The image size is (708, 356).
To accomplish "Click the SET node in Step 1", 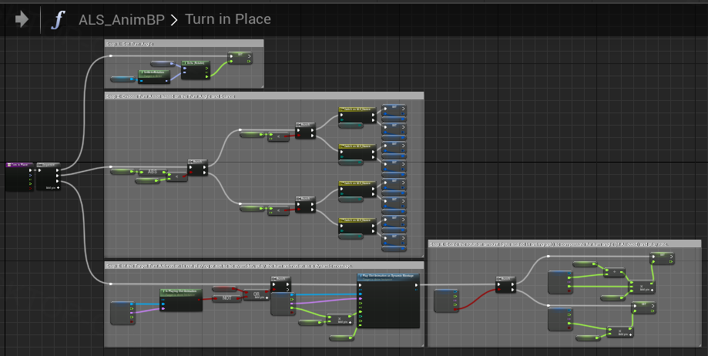I will [x=239, y=55].
